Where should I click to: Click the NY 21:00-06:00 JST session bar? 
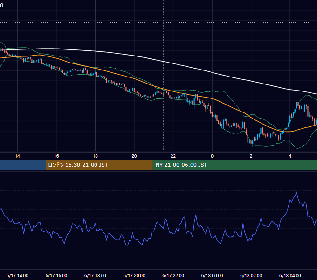coord(234,165)
